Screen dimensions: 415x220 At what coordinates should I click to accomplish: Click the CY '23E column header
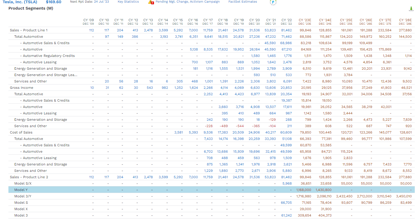tap(305, 22)
